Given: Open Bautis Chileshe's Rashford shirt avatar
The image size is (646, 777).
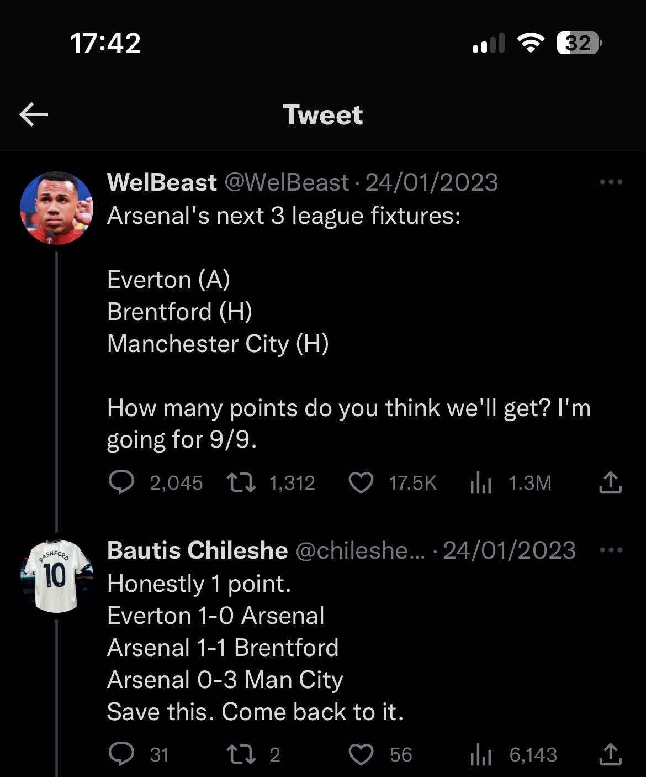Looking at the screenshot, I should (x=56, y=576).
